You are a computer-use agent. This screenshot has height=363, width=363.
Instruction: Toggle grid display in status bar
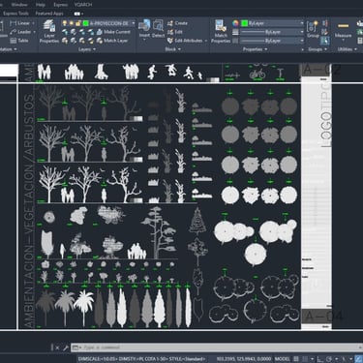click(296, 359)
